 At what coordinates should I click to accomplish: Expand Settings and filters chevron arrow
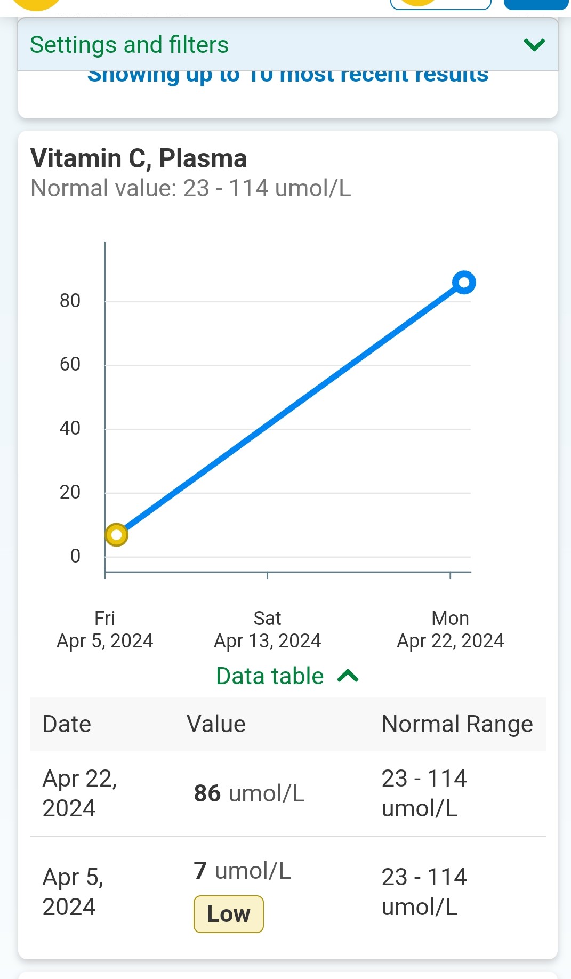point(534,45)
